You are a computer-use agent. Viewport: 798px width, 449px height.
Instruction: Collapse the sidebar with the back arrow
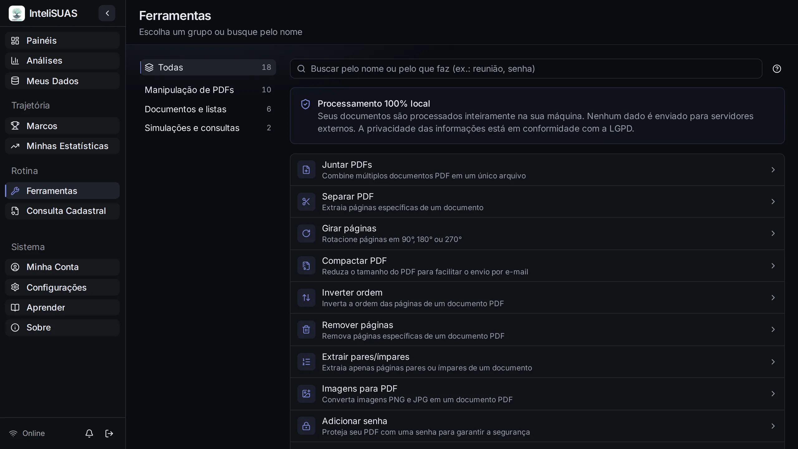coord(107,13)
